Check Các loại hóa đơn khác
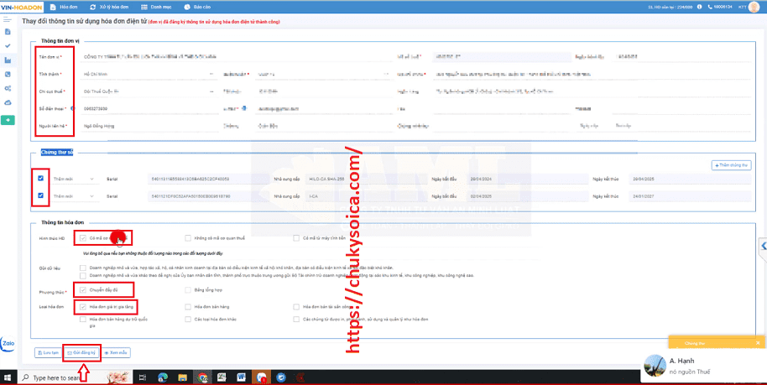The height and width of the screenshot is (385, 767). pyautogui.click(x=188, y=320)
